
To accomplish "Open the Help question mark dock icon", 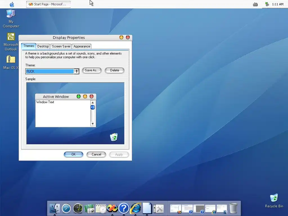I will pos(124,208).
